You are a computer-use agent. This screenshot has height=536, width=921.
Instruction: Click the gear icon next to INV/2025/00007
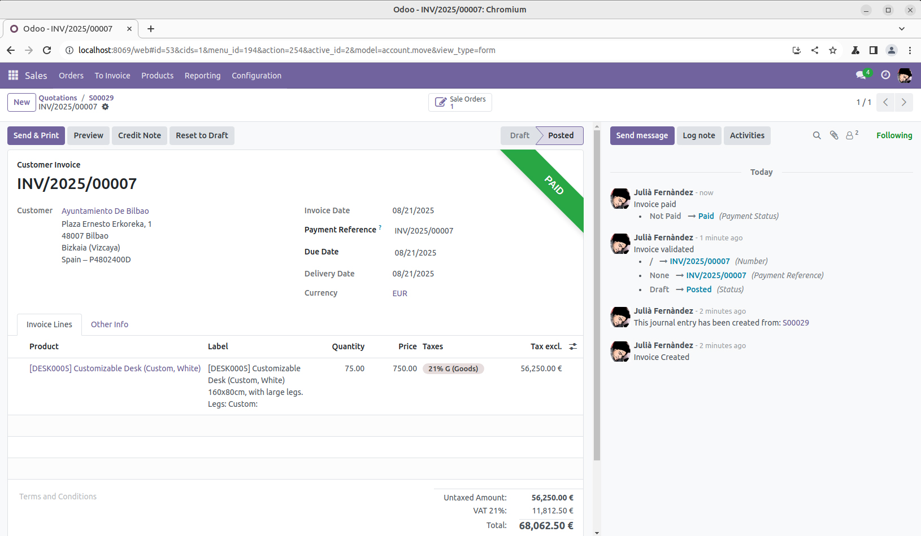click(x=105, y=107)
